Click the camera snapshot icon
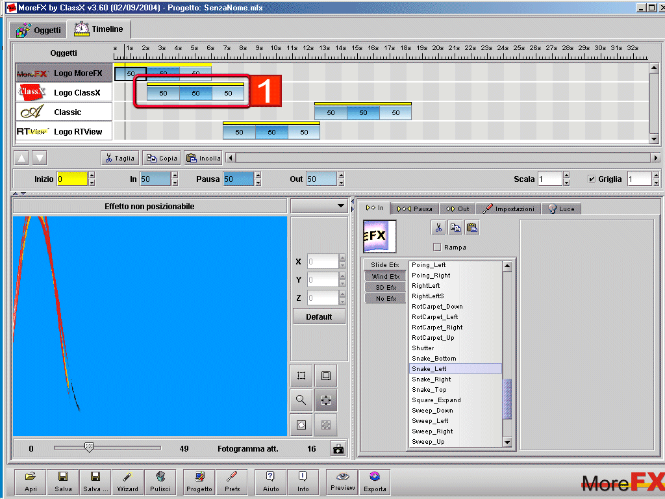 pyautogui.click(x=338, y=448)
